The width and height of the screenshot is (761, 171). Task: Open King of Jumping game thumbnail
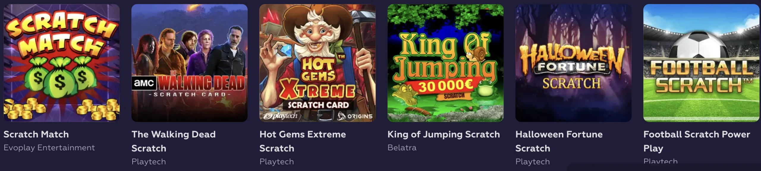coord(445,63)
